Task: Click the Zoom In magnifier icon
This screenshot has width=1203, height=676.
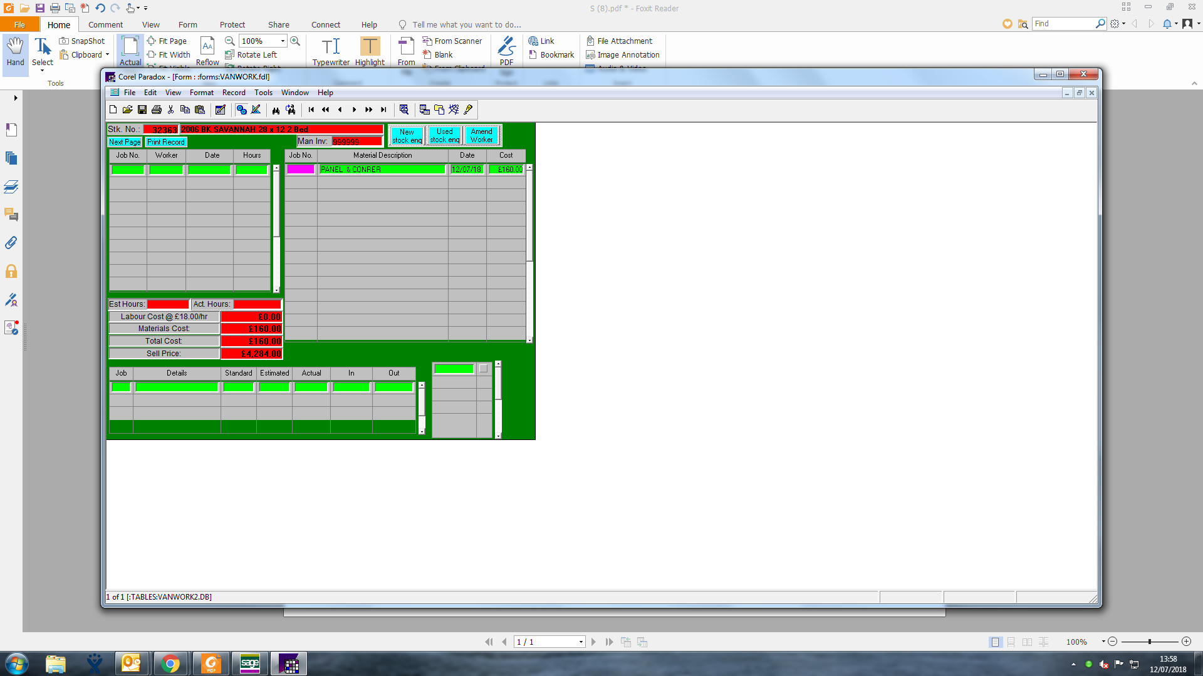Action: pos(295,41)
